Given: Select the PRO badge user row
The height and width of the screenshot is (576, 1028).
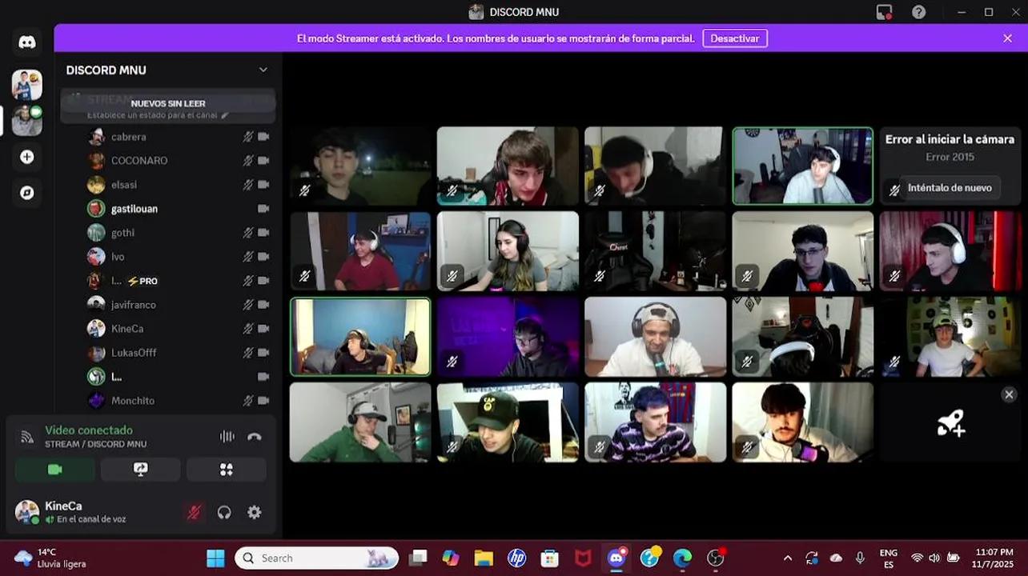Looking at the screenshot, I should tap(178, 281).
